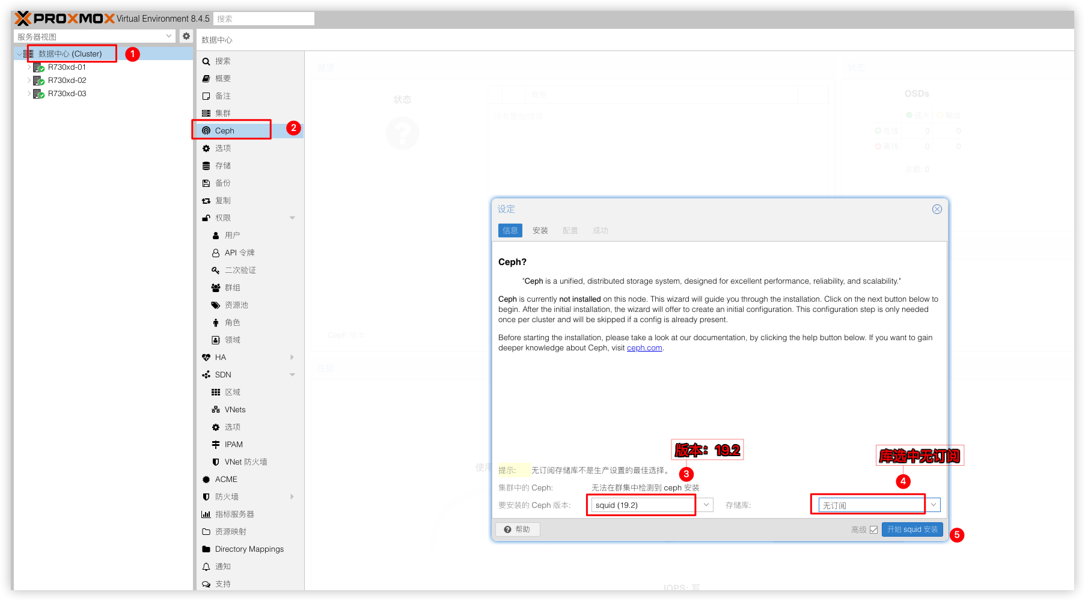The image size is (1085, 601).
Task: Click the 指标服务器 metric server chart icon
Action: (206, 514)
